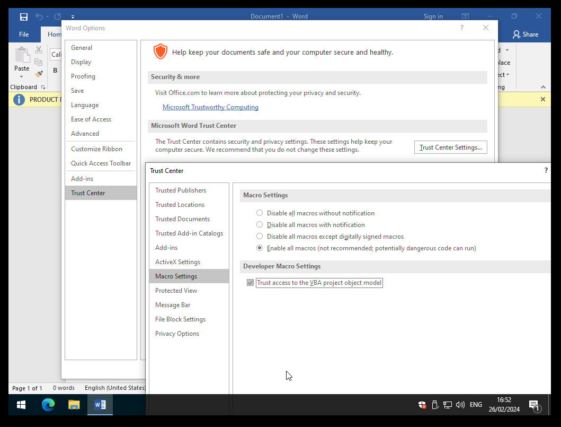Choose Disable all macros except digitally signed
Screen dimensions: 561x427
pos(260,237)
